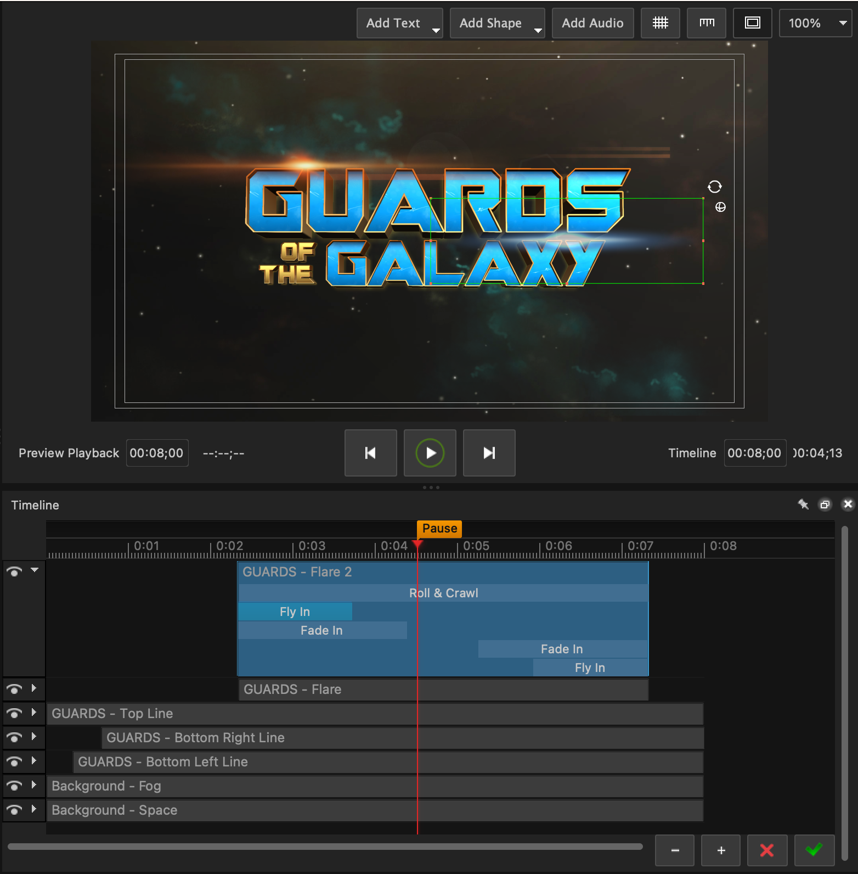Expand the GUARDS - Top Line track
The height and width of the screenshot is (874, 858).
(x=34, y=712)
